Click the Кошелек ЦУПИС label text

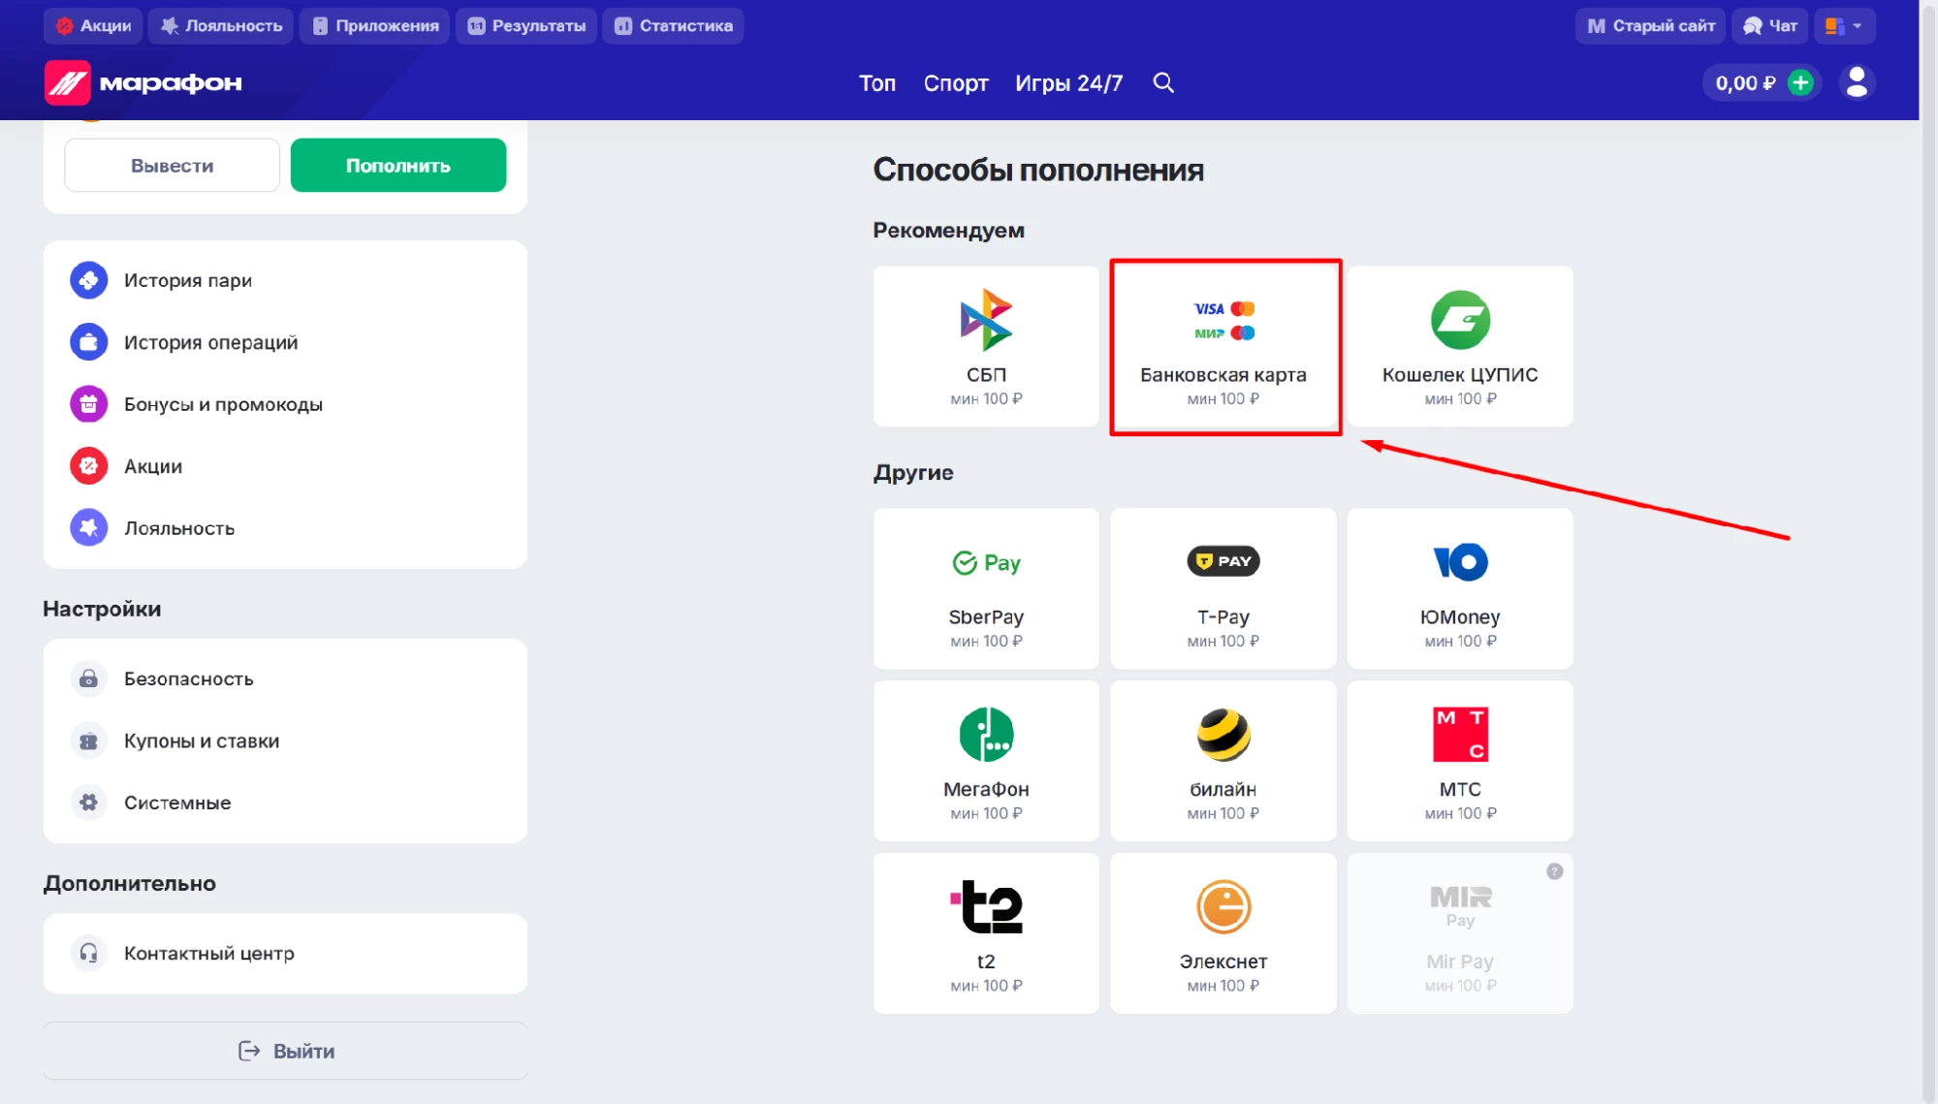[x=1460, y=374]
